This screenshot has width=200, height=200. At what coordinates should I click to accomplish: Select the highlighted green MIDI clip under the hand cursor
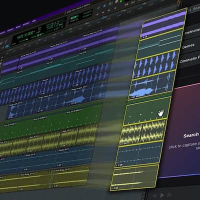click(x=147, y=111)
